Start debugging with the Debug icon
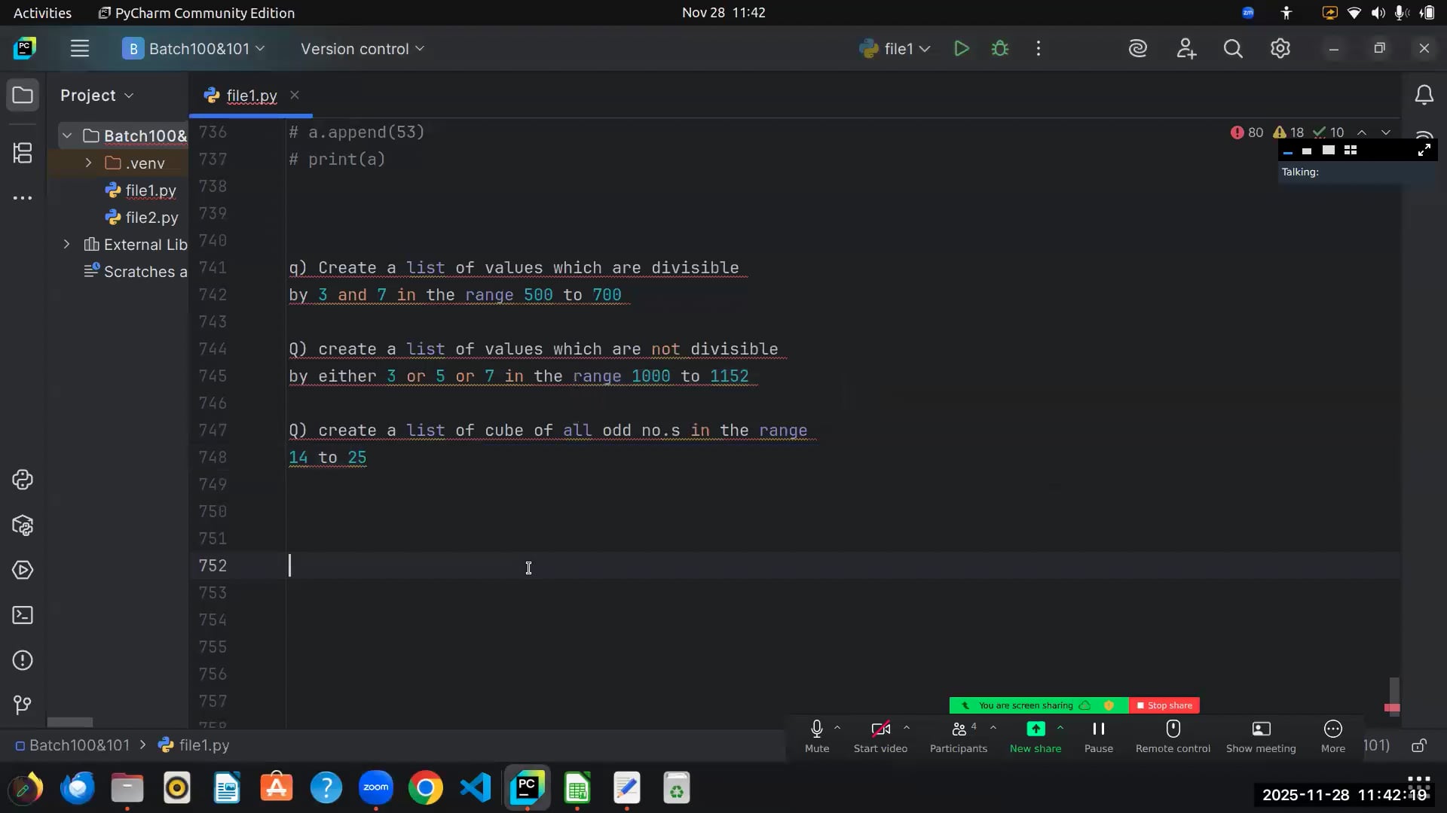 click(1000, 48)
